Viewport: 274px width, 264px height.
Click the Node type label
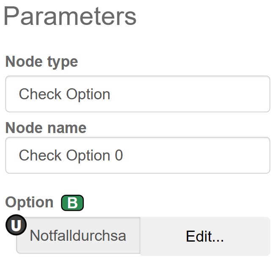pyautogui.click(x=41, y=62)
